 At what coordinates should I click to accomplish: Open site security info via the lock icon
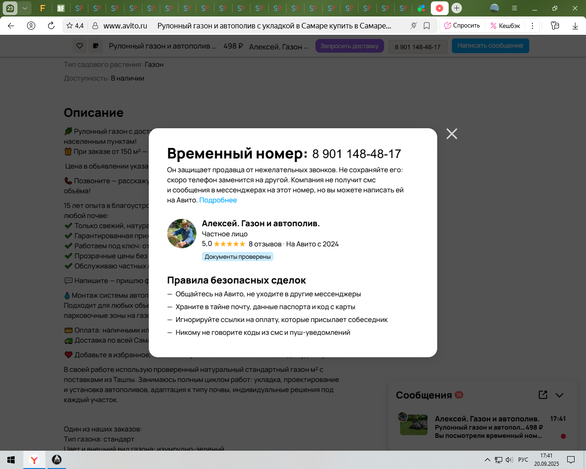point(95,26)
